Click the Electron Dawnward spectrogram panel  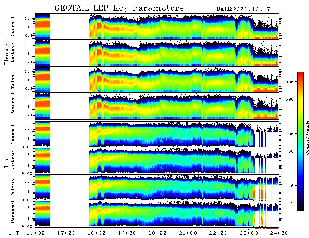(157, 106)
